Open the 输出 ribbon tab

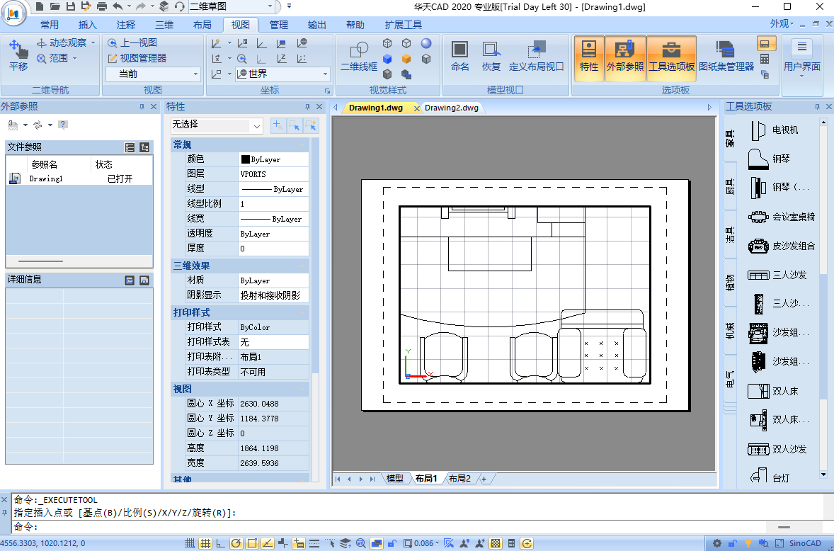(x=317, y=25)
